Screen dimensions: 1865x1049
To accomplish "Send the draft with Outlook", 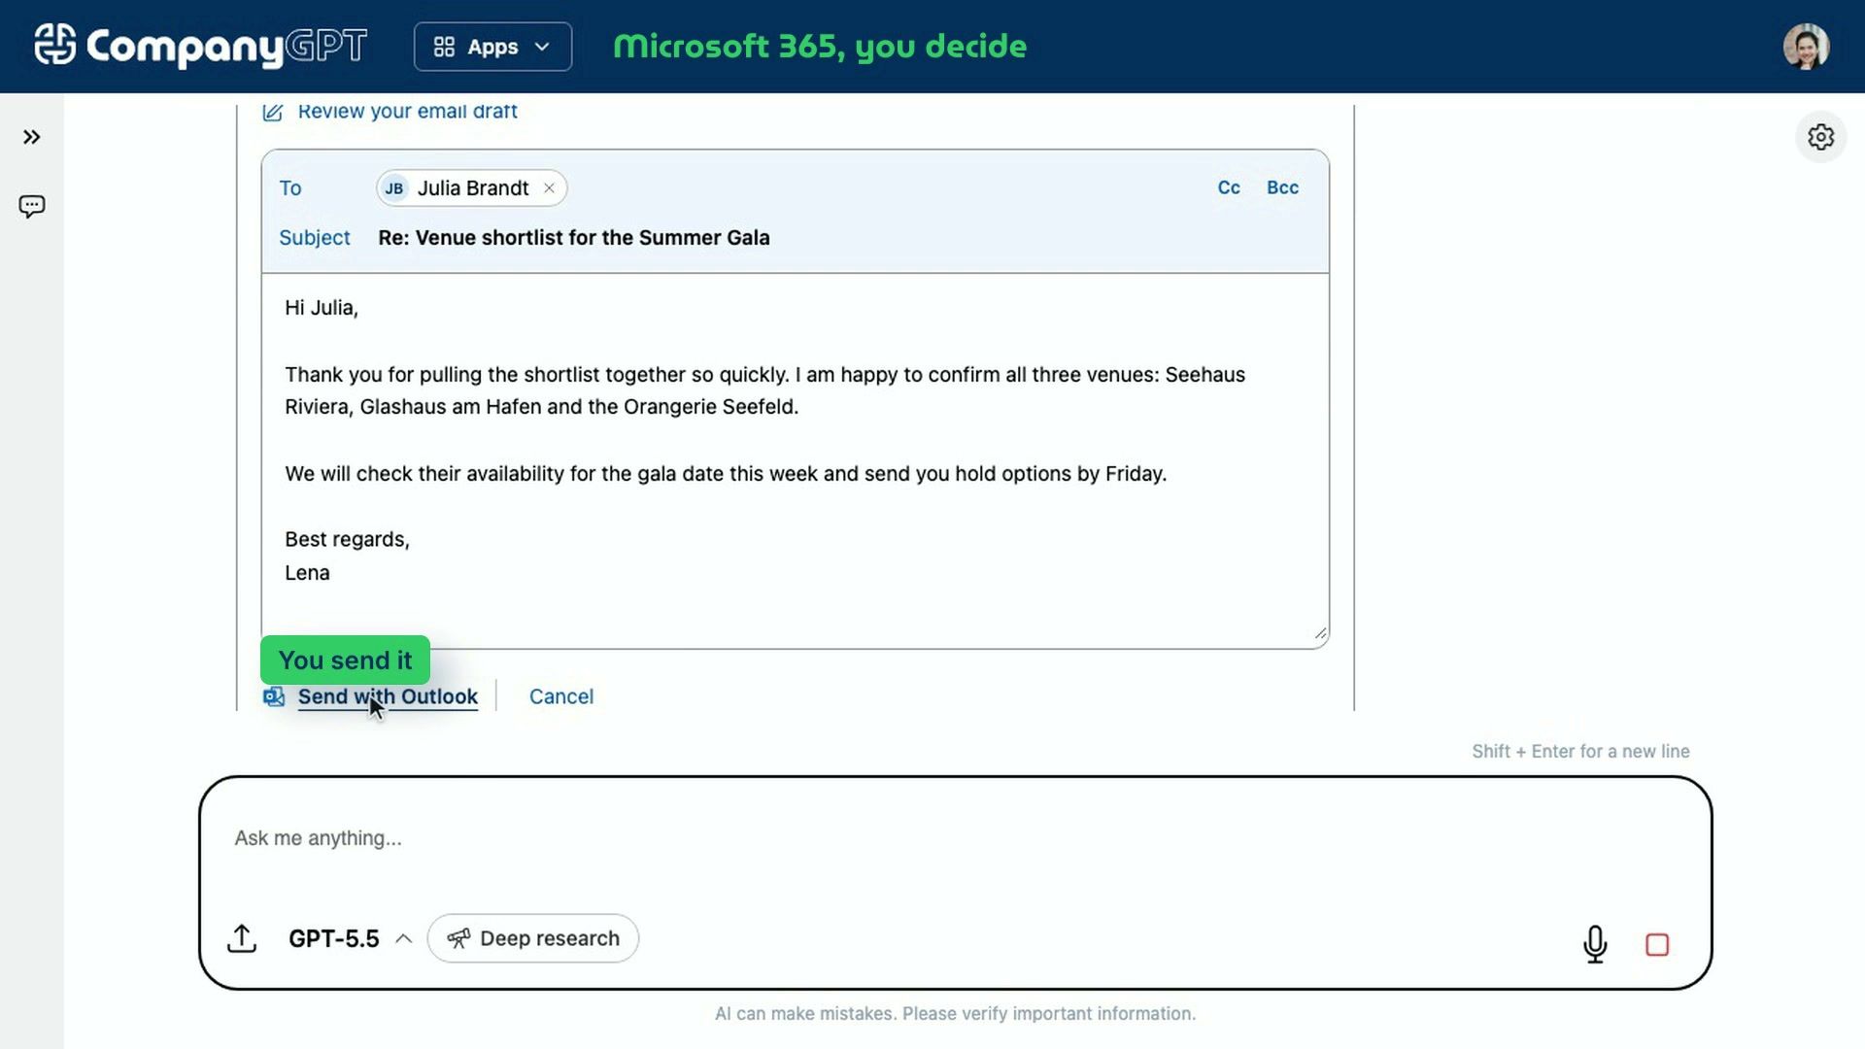I will click(388, 696).
